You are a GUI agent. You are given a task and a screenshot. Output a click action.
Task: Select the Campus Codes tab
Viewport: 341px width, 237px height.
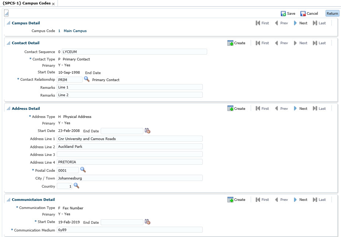tap(26, 3)
